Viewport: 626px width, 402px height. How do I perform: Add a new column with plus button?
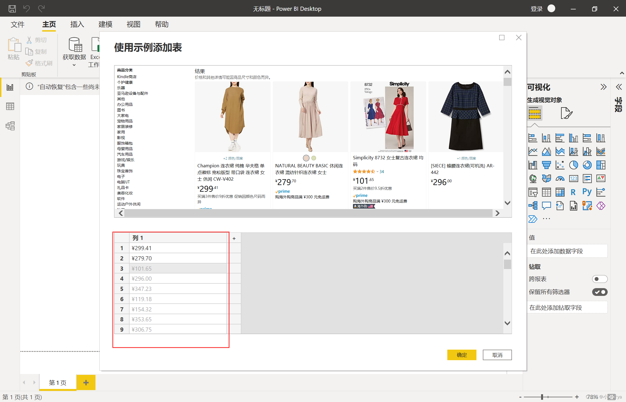pyautogui.click(x=234, y=238)
